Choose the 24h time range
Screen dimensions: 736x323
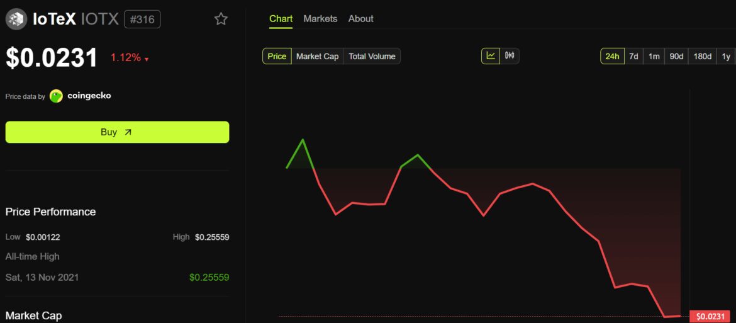612,57
